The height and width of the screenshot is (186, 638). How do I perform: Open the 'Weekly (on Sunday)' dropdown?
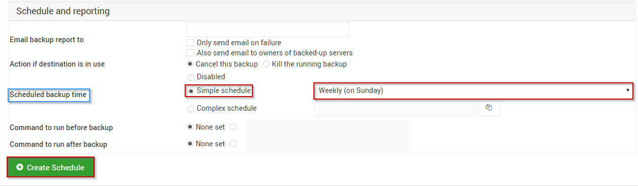click(474, 90)
